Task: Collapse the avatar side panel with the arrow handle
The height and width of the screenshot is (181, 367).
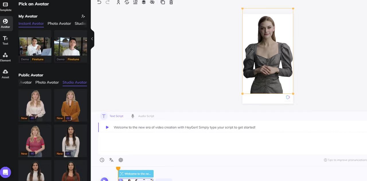Action: (92, 39)
